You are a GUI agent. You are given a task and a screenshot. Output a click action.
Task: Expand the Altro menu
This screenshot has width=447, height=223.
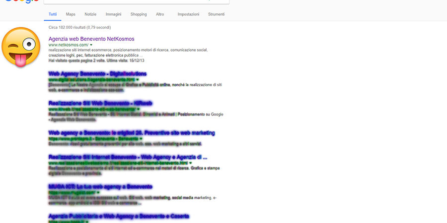point(160,14)
